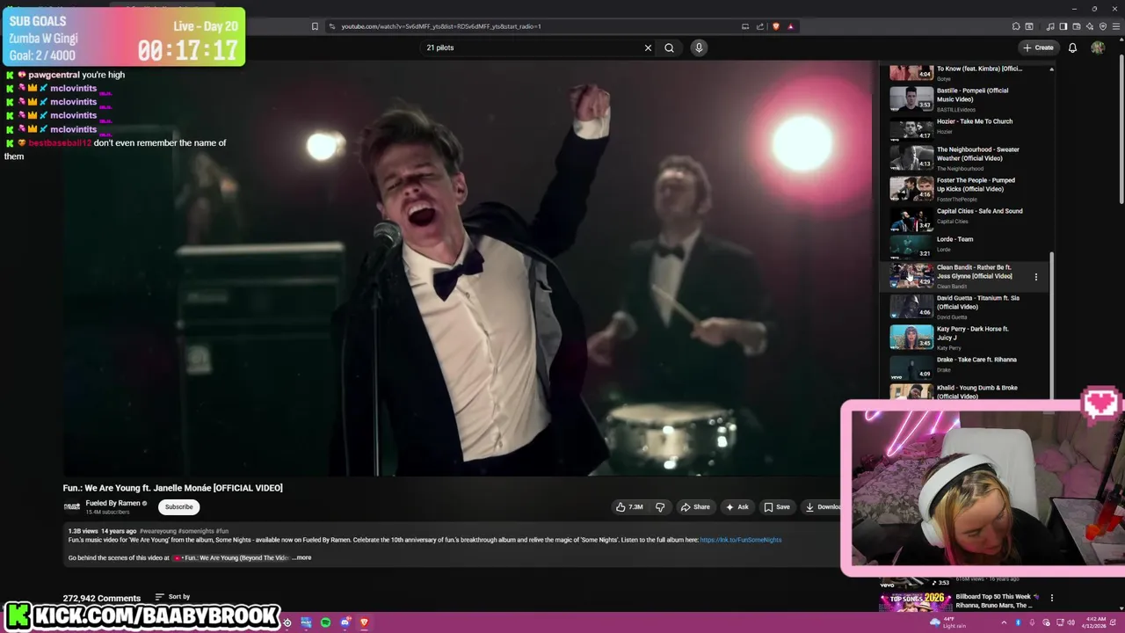This screenshot has width=1125, height=633.
Task: Open Sort by comments dropdown
Action: tap(172, 597)
